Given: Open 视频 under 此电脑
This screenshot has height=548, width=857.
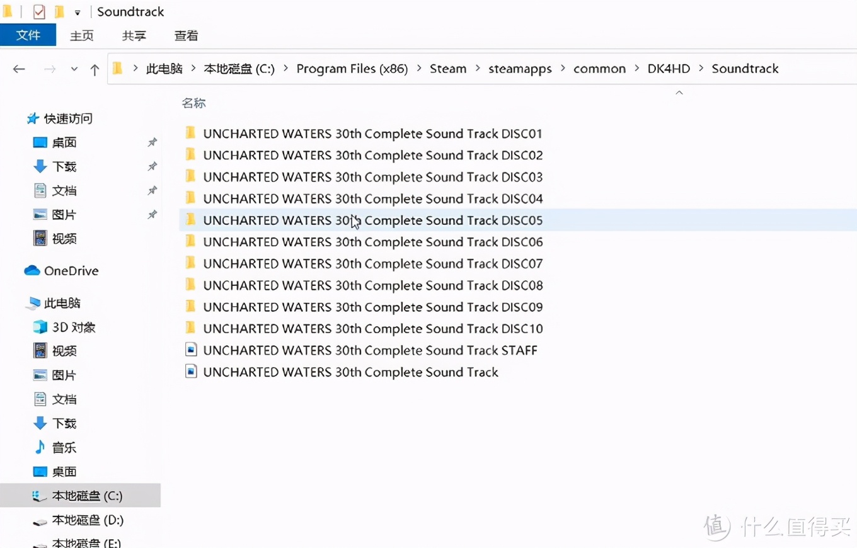Looking at the screenshot, I should (x=64, y=351).
